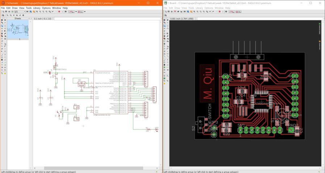
Task: Click Zoom out icon in Schematic toolbar
Action: pyautogui.click(x=43, y=12)
